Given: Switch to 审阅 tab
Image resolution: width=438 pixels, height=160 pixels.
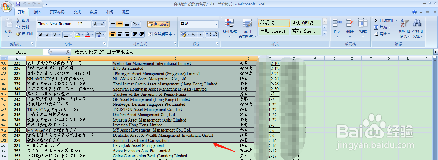Looking at the screenshot, I should (x=109, y=12).
